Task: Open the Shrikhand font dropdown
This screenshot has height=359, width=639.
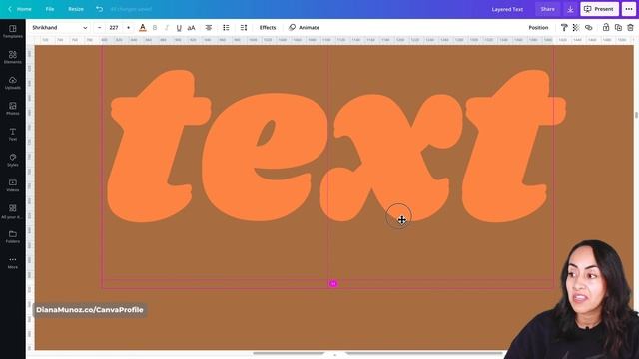Action: 60,28
